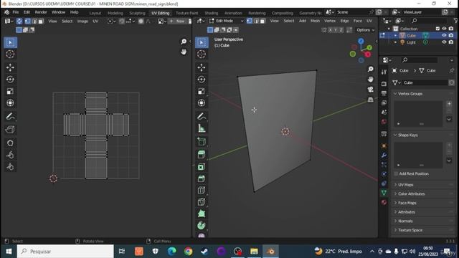This screenshot has width=459, height=258.
Task: Select the Pinch tool in UV editor
Action: pyautogui.click(x=10, y=167)
